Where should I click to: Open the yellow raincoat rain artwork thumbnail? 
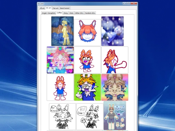[63, 31]
